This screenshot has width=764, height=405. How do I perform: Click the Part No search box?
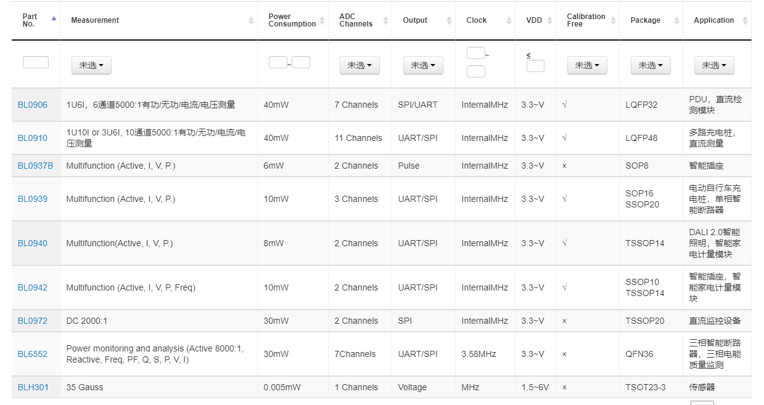(x=35, y=62)
